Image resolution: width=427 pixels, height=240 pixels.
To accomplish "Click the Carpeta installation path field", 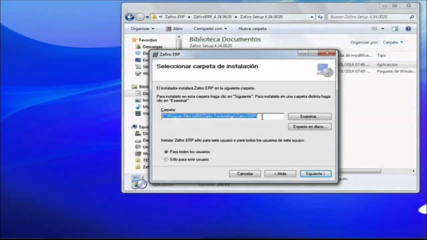I will (x=223, y=116).
